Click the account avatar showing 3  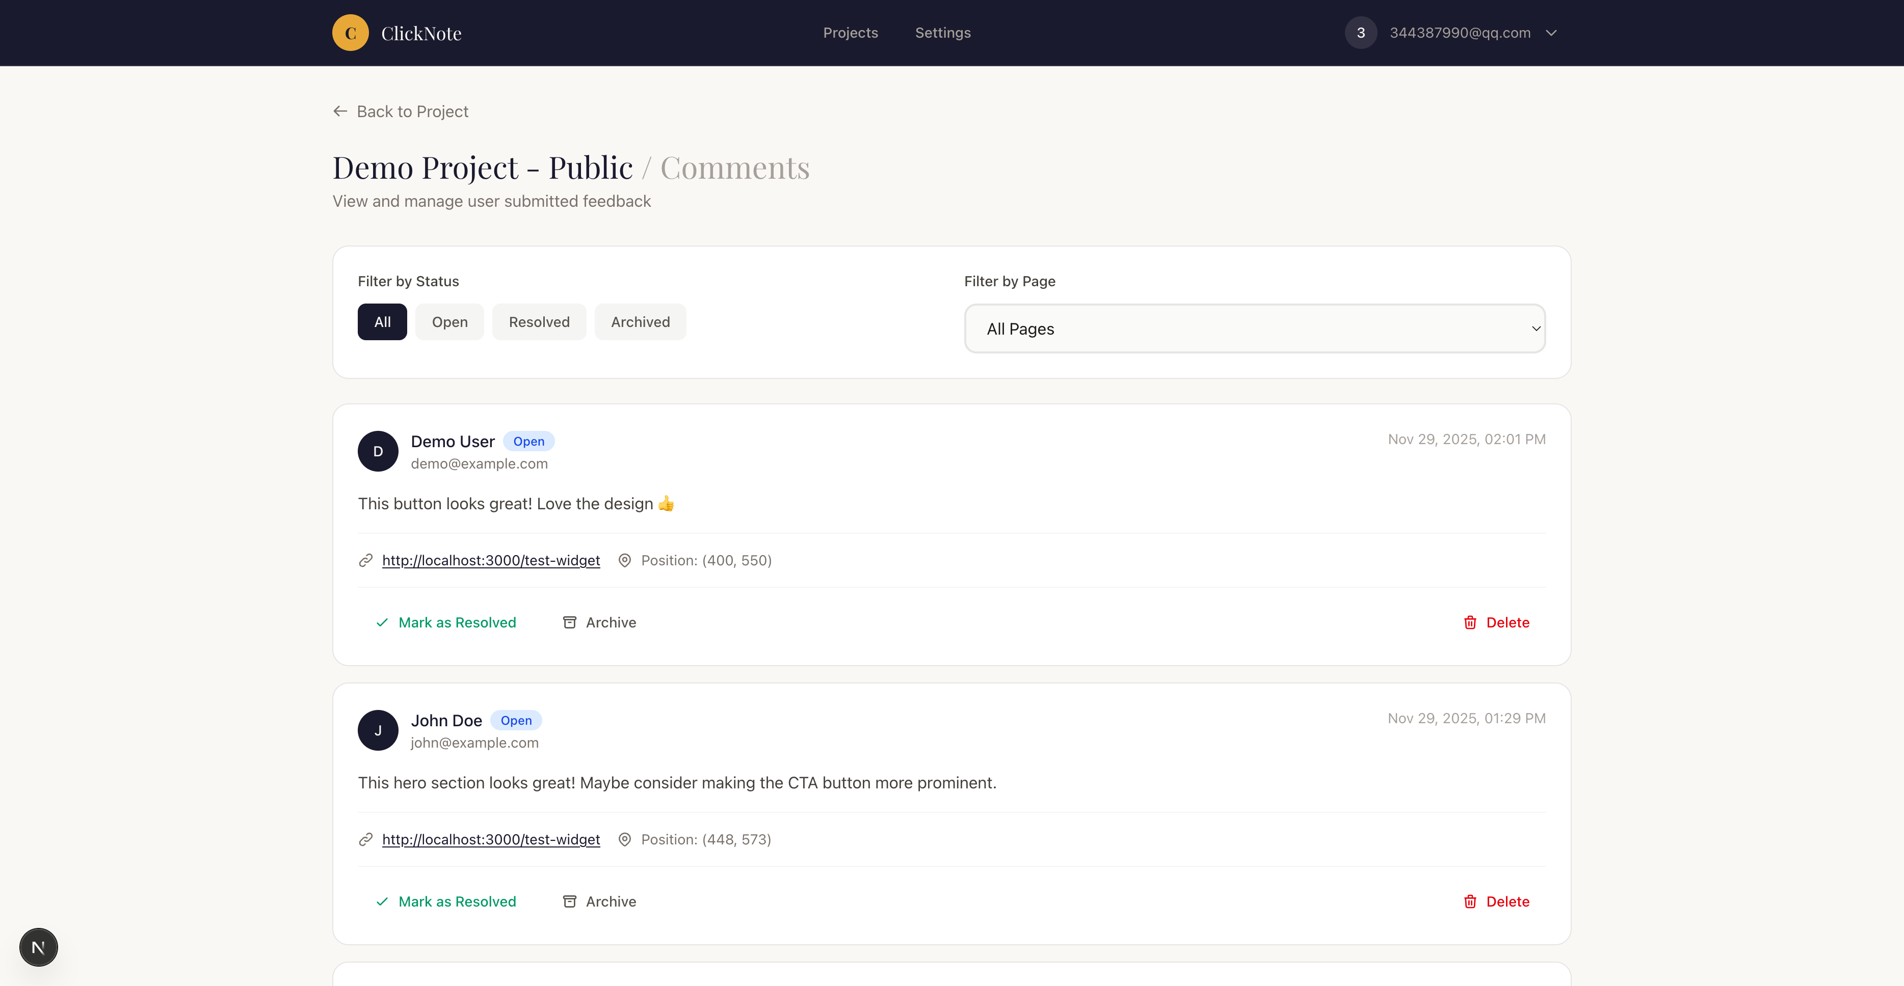point(1360,33)
